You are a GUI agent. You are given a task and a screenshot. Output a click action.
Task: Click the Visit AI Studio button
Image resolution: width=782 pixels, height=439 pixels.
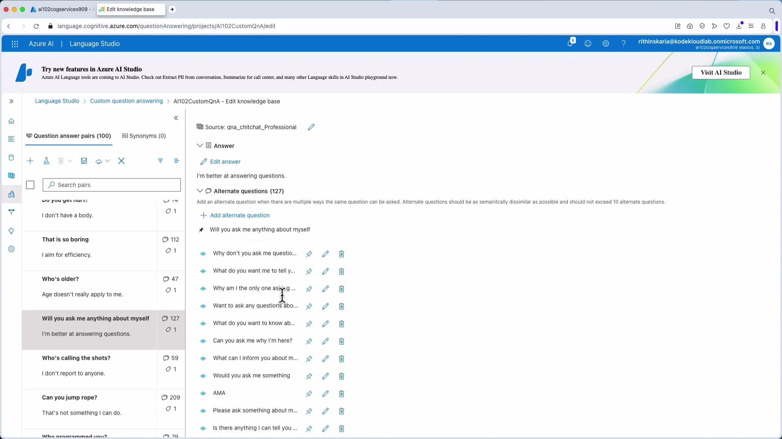(x=721, y=72)
